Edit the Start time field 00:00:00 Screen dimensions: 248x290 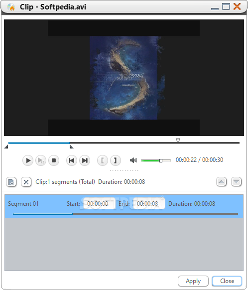[x=100, y=204]
